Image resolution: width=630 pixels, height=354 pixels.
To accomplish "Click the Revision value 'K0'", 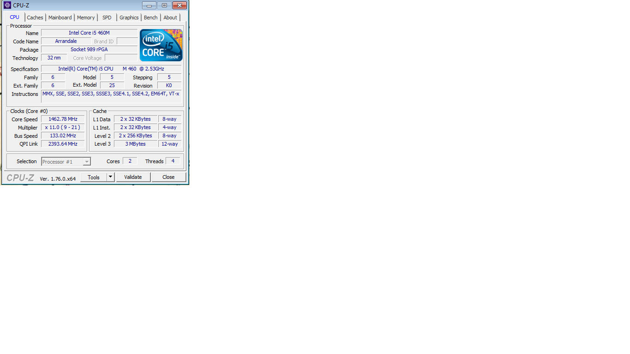I will tap(169, 85).
